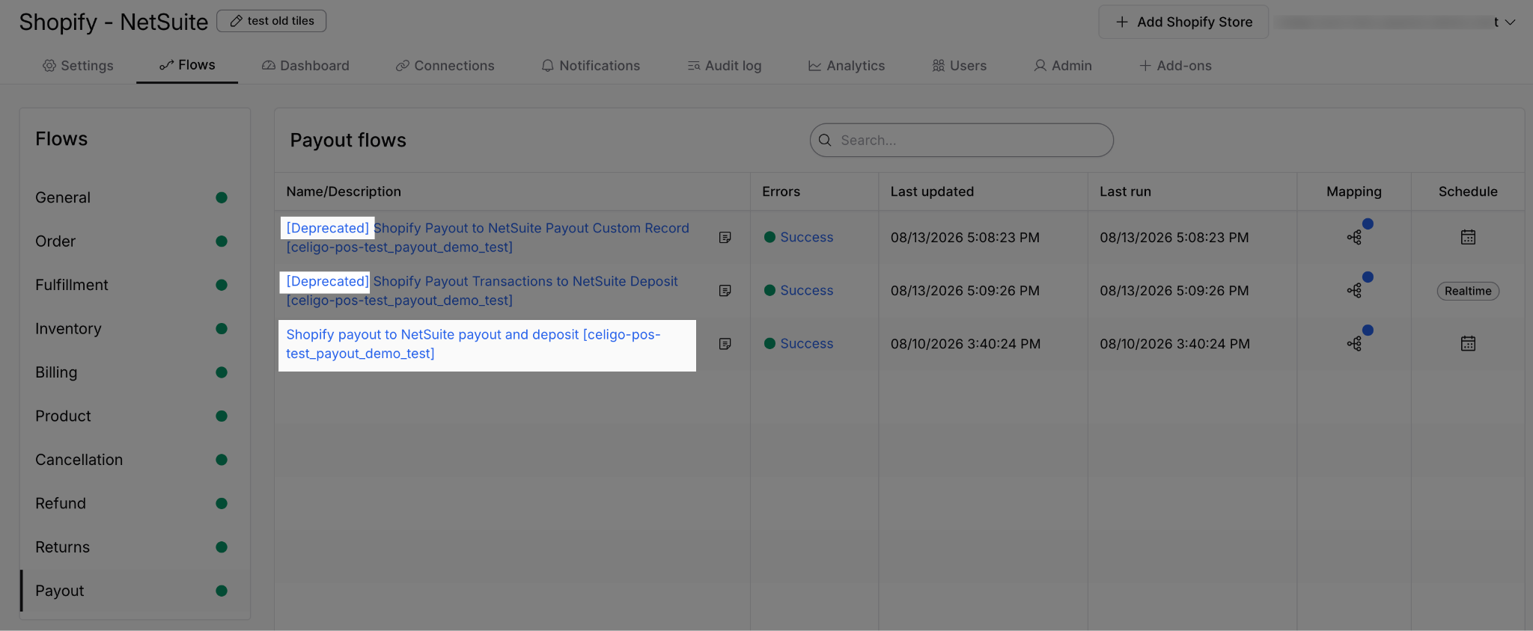1533x631 pixels.
Task: Open Shopify Payout to NetSuite Payout Custom Record flow
Action: pyautogui.click(x=487, y=237)
